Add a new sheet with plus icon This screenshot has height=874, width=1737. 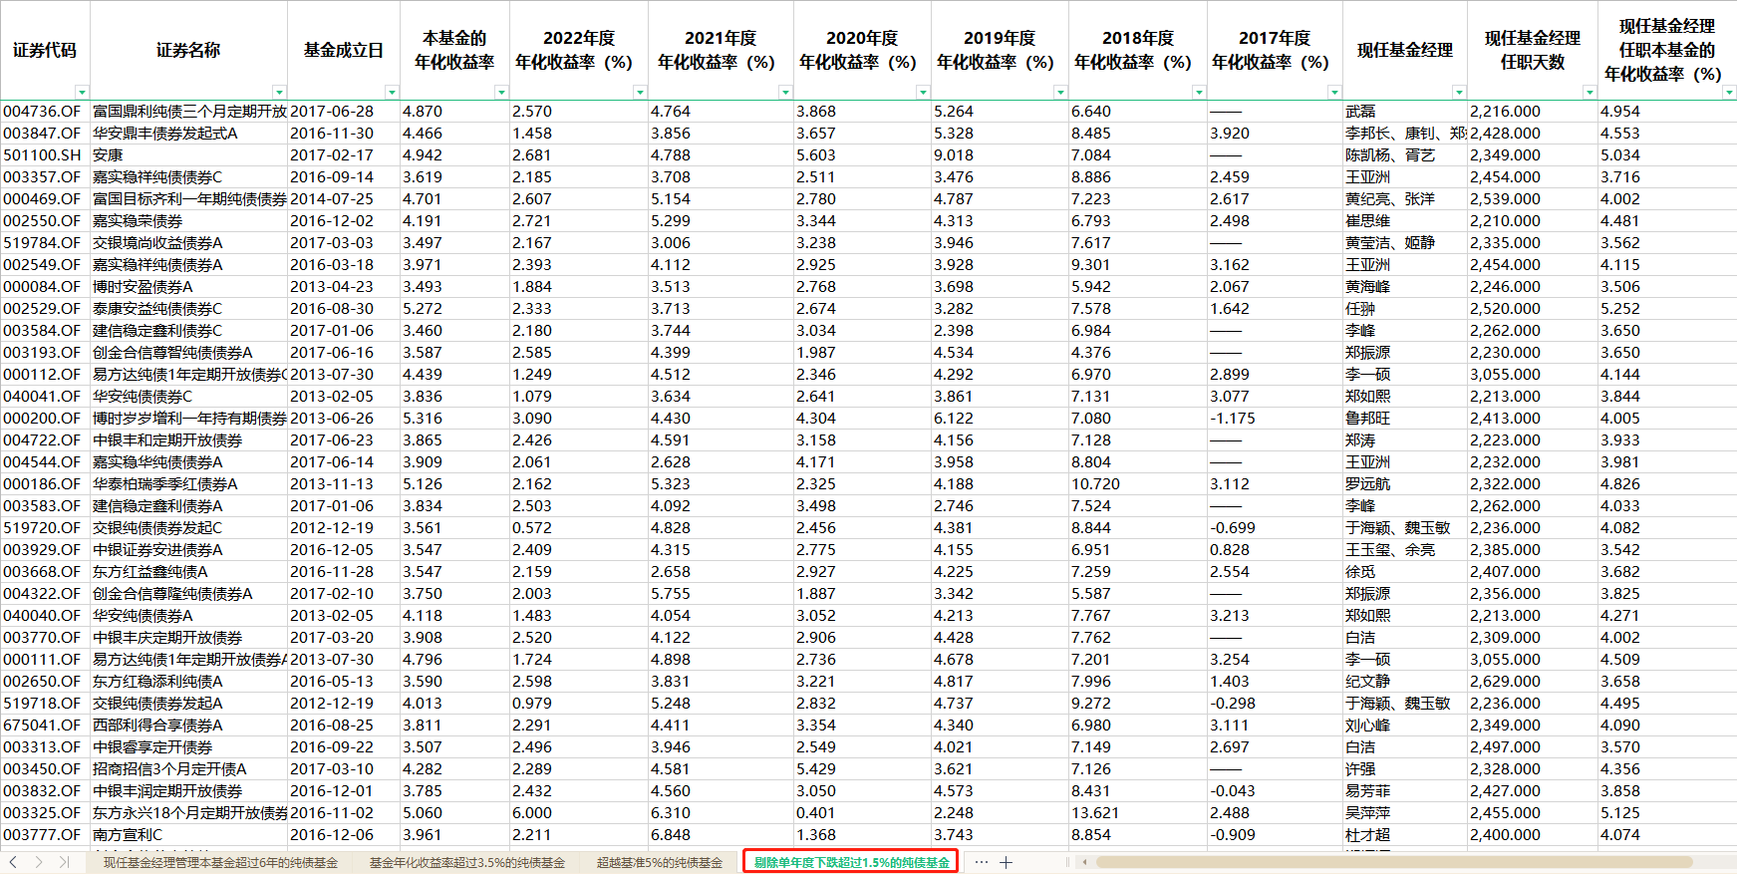(x=1007, y=862)
